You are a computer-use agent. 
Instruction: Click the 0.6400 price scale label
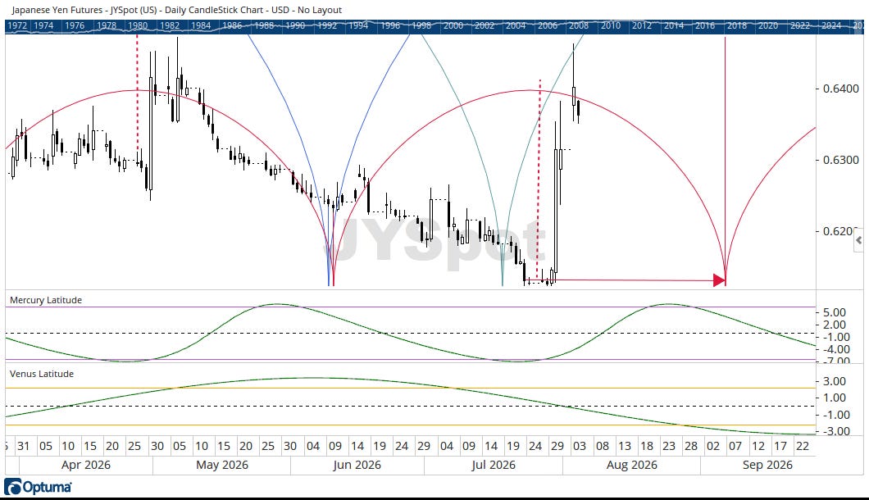tap(841, 89)
